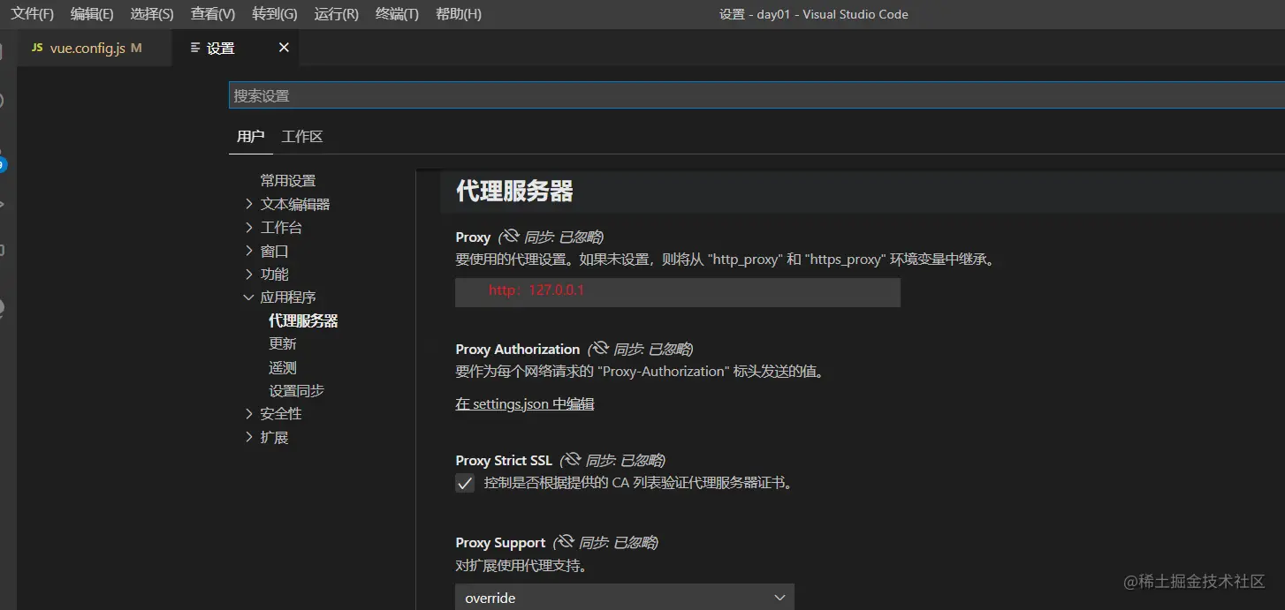Click the Proxy Strict SSL setting title
1285x610 pixels.
pyautogui.click(x=504, y=461)
